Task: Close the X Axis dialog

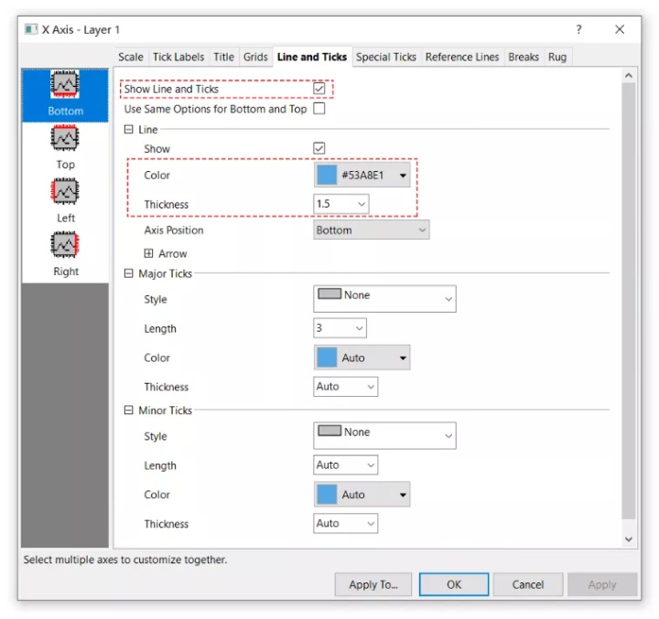Action: [620, 29]
